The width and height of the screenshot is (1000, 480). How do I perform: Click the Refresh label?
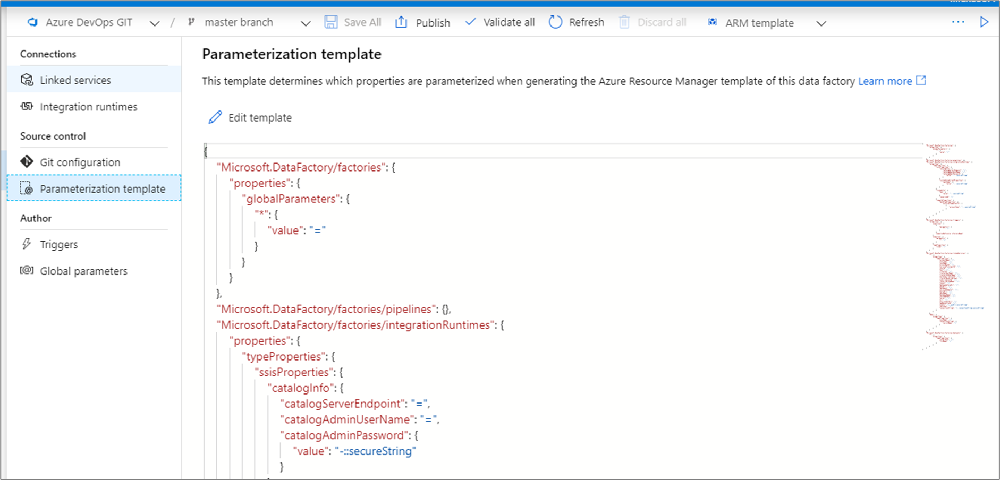pyautogui.click(x=586, y=22)
